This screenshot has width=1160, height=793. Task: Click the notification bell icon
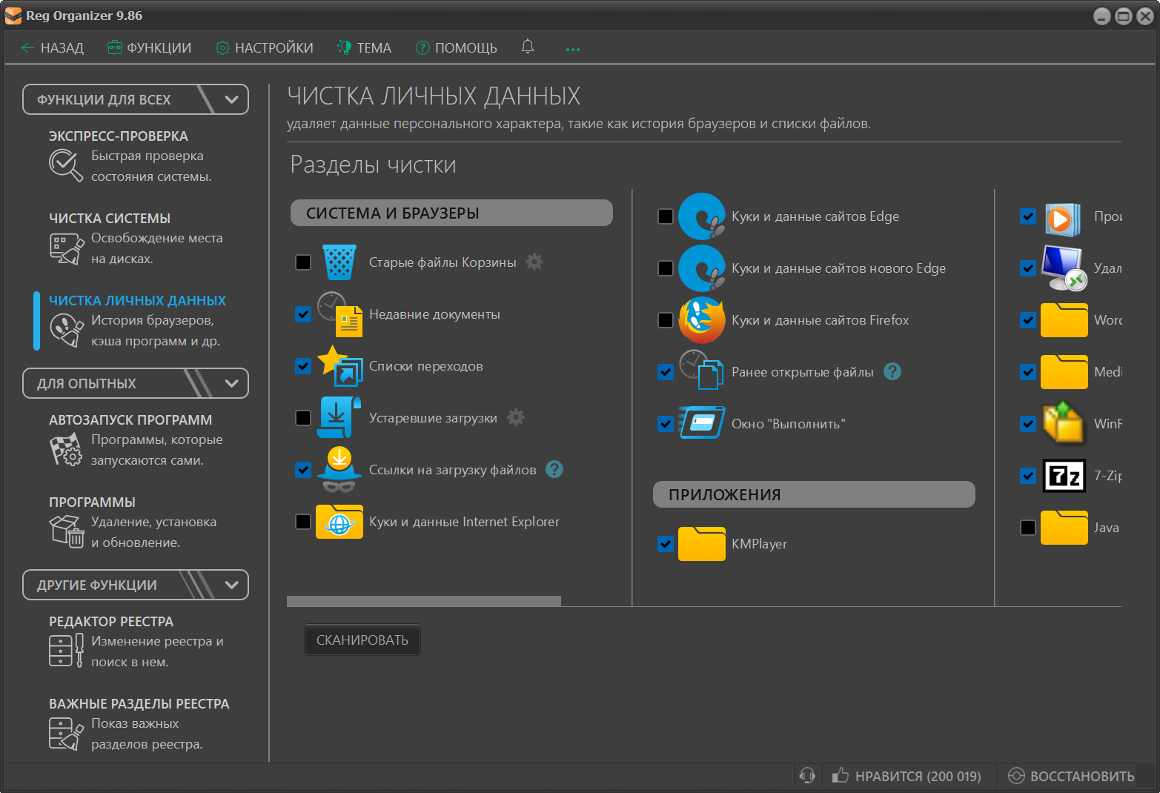527,47
